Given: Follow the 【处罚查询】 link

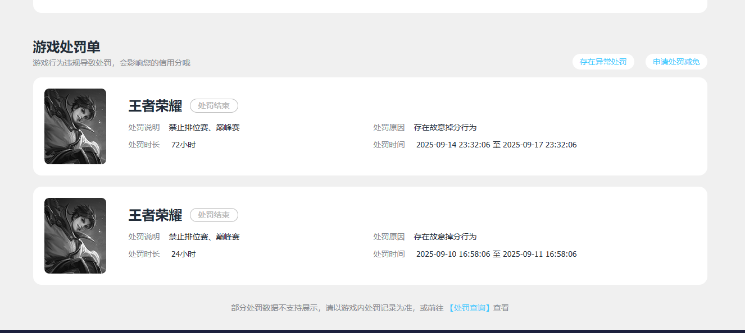Looking at the screenshot, I should point(470,308).
